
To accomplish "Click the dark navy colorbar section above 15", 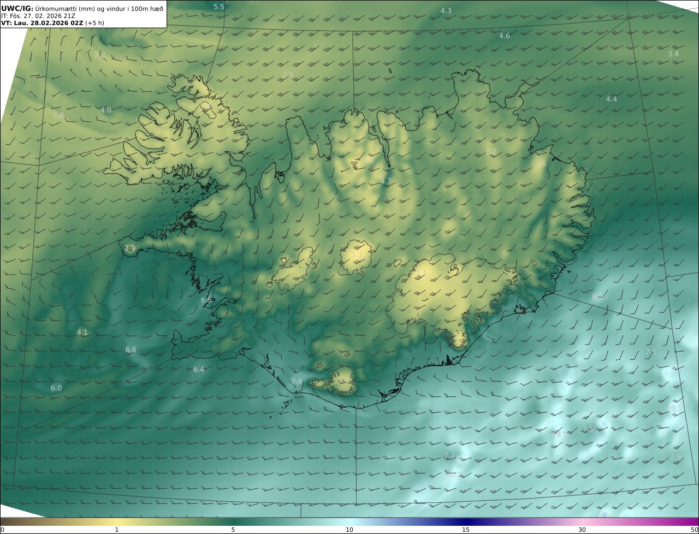I will click(466, 521).
